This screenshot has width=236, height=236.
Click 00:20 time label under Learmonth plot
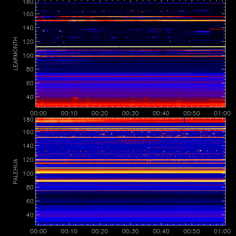click(100, 113)
